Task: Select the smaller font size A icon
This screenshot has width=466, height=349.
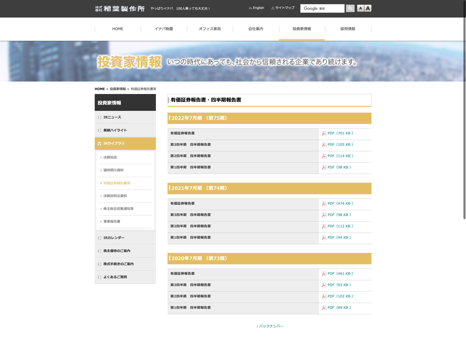Action: 361,8
